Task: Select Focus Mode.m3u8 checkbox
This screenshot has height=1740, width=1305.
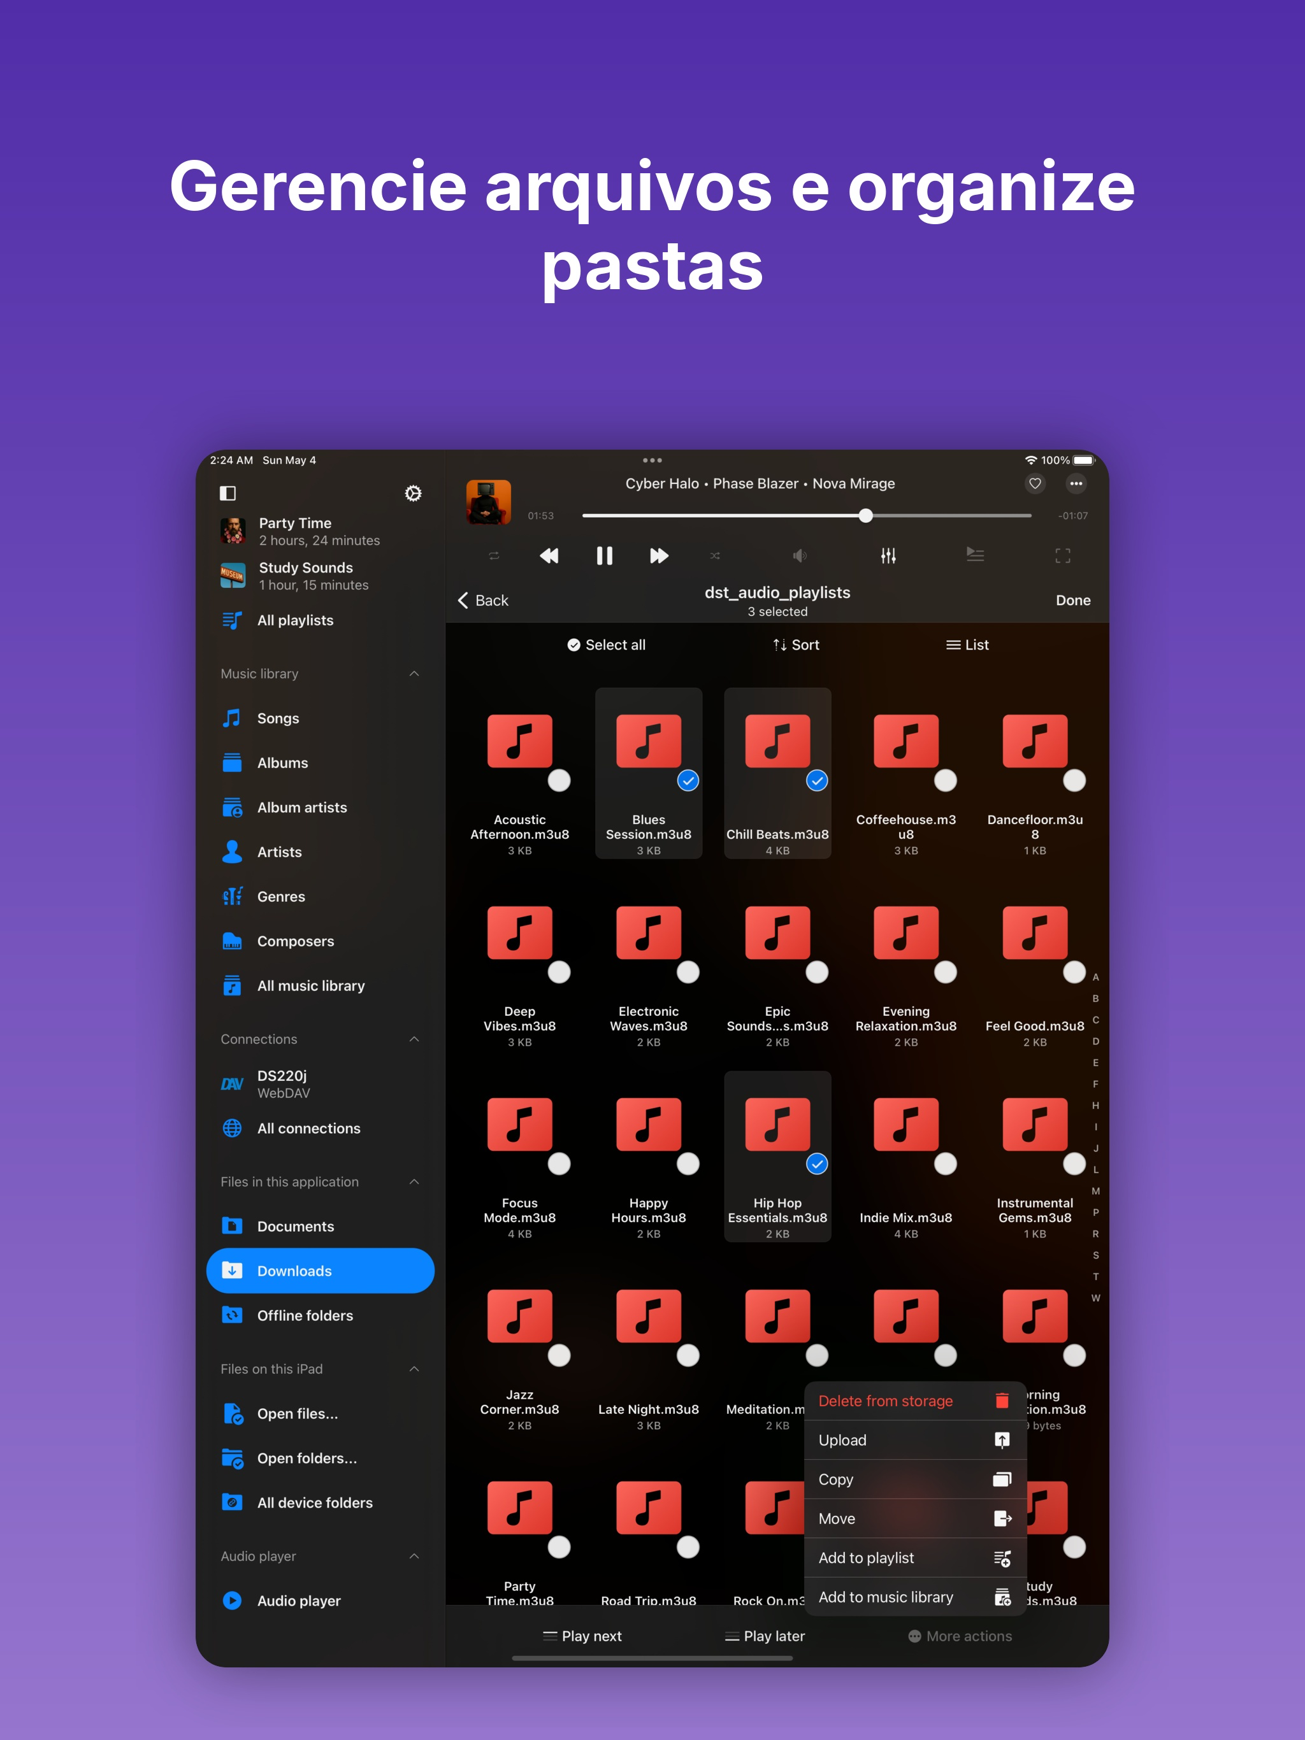Action: (559, 1164)
